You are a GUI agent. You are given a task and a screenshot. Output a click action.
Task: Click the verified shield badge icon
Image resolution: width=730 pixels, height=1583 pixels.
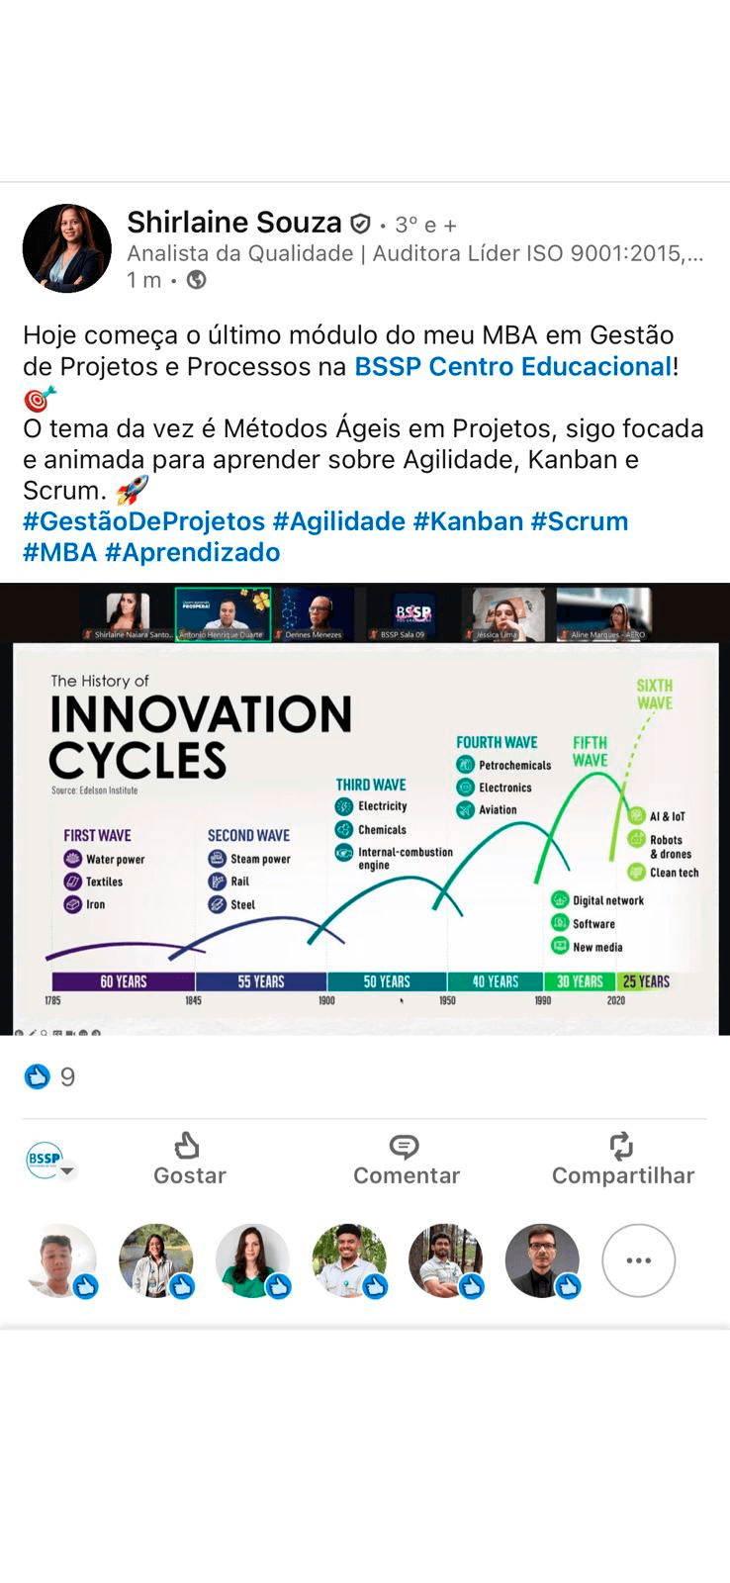[361, 224]
